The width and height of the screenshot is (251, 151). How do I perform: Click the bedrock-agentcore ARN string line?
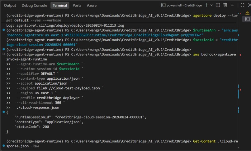105,35
